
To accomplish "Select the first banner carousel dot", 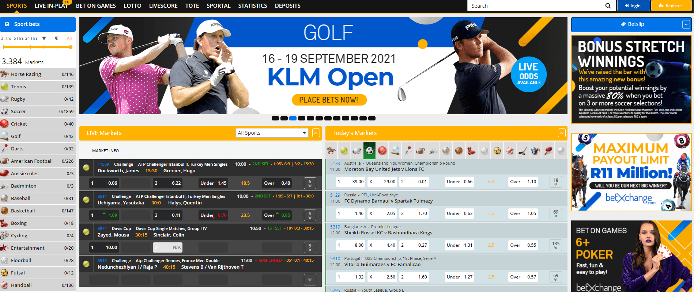I will click(275, 118).
